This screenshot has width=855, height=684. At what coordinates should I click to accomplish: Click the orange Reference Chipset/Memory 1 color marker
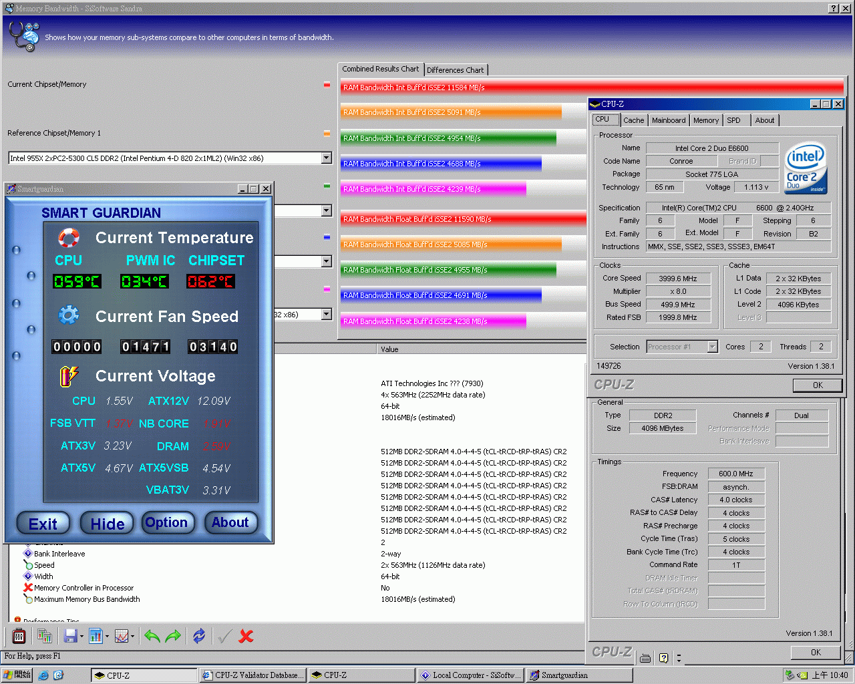coord(327,133)
